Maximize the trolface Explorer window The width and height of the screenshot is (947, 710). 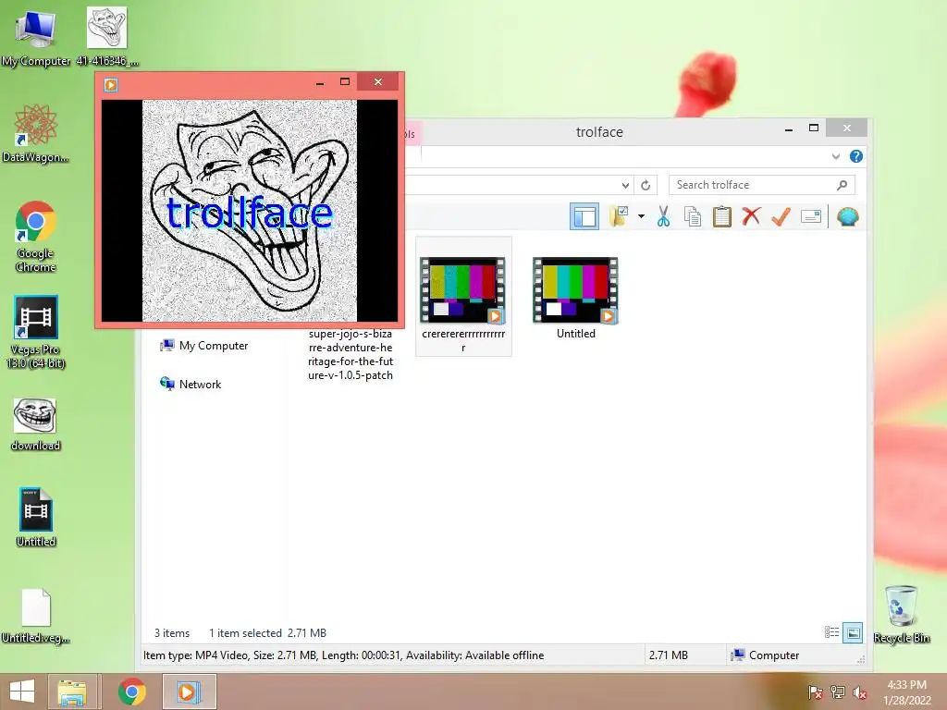point(814,129)
